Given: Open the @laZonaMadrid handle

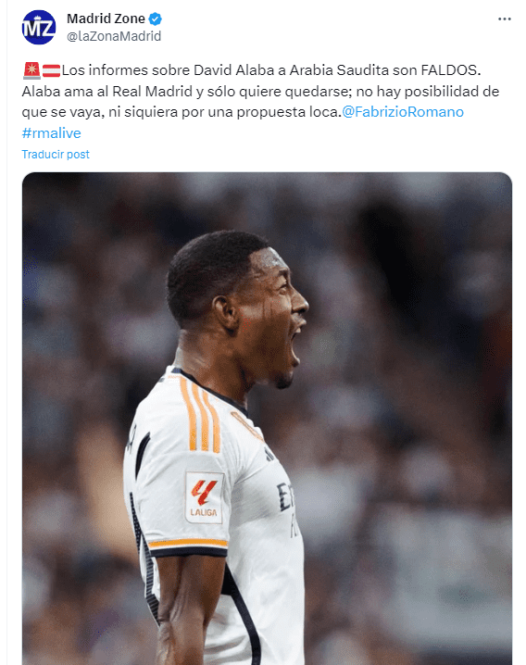Looking at the screenshot, I should [x=114, y=36].
